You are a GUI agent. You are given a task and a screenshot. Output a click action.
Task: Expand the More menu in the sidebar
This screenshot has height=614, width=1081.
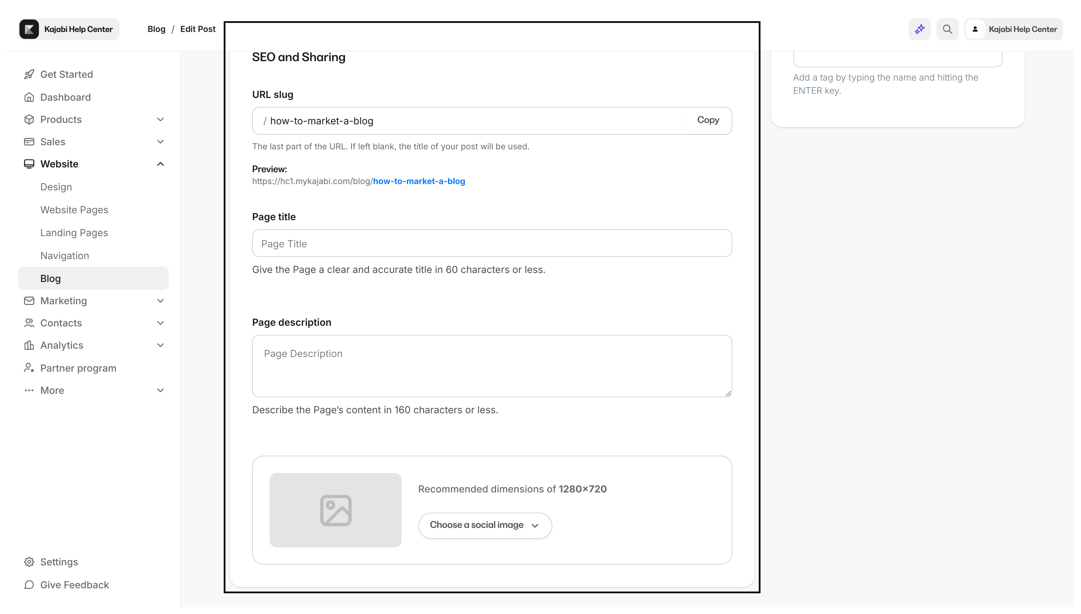(160, 390)
